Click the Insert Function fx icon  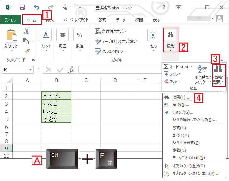pos(71,70)
